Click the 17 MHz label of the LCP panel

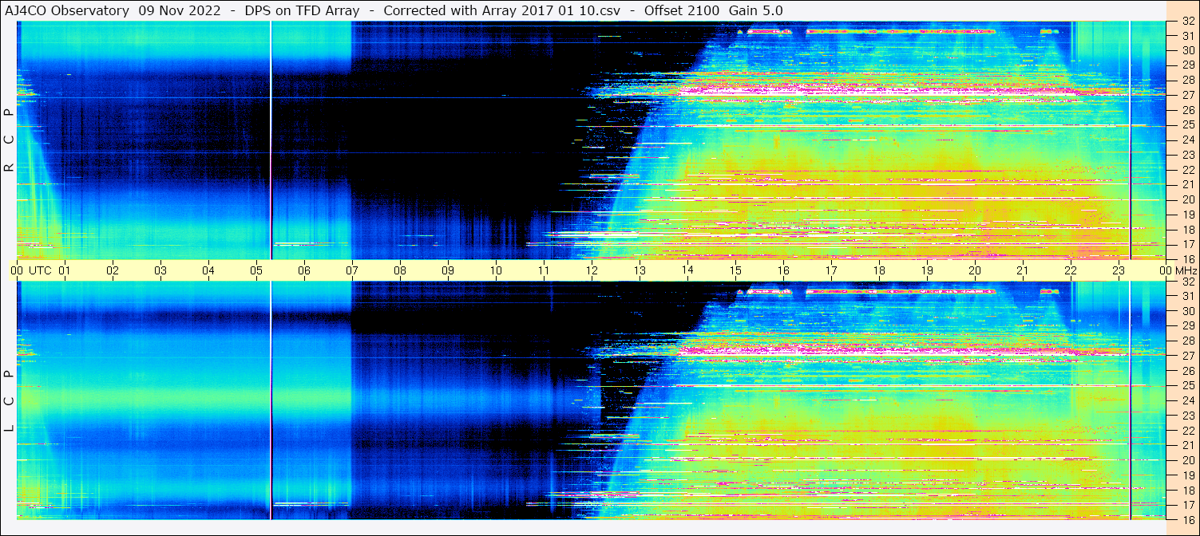pyautogui.click(x=1187, y=505)
